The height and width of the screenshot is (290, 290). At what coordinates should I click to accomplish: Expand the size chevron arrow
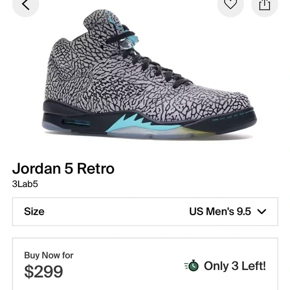pos(262,211)
